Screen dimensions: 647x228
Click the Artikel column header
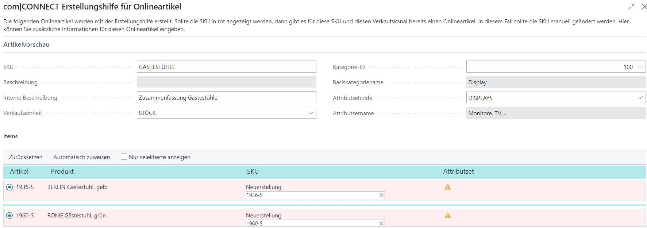pos(19,171)
